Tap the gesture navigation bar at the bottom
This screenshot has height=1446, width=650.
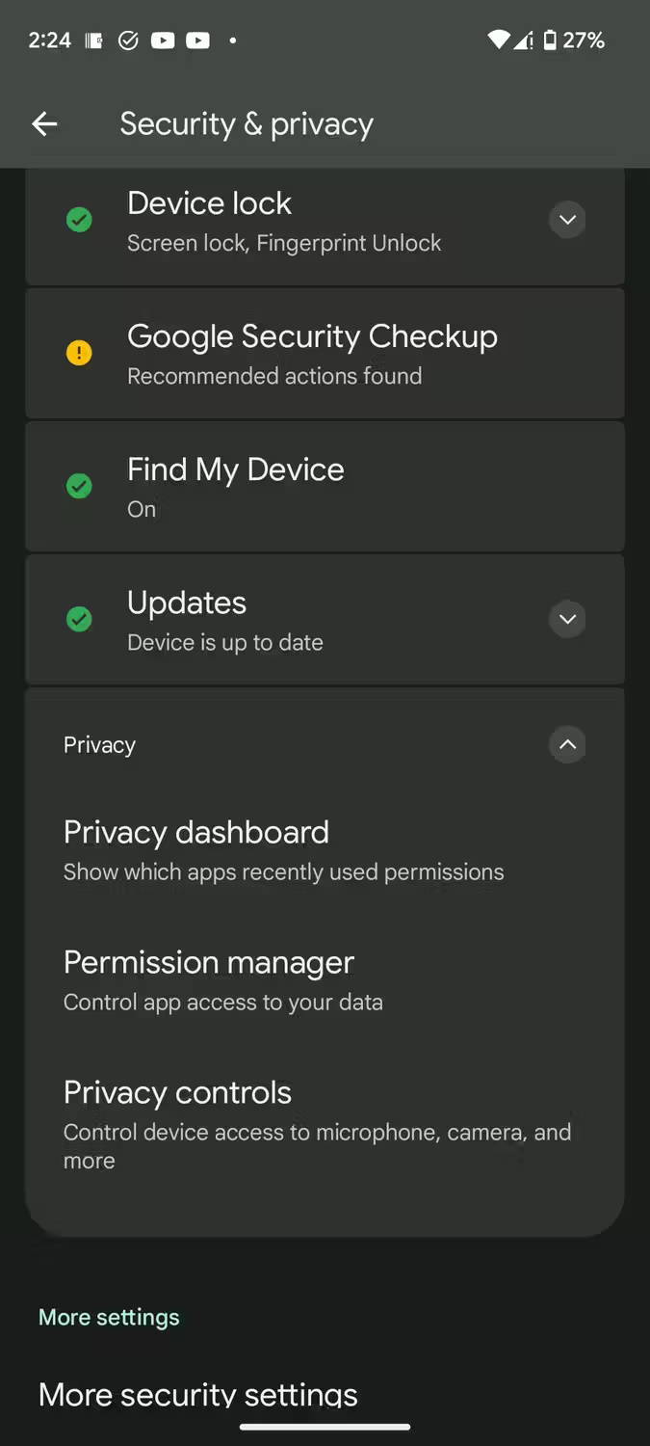pos(325,1427)
